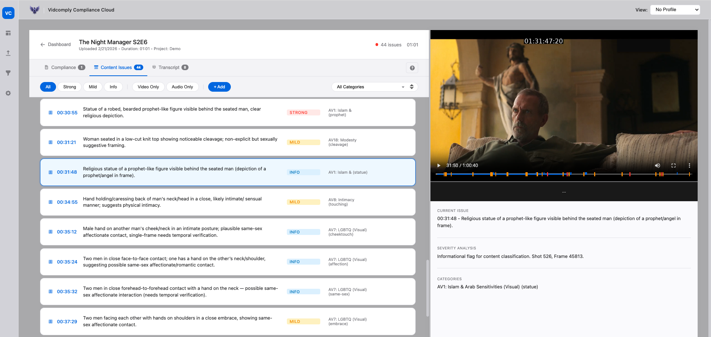Open the No Profile view selector
This screenshot has height=337, width=711.
tap(675, 10)
